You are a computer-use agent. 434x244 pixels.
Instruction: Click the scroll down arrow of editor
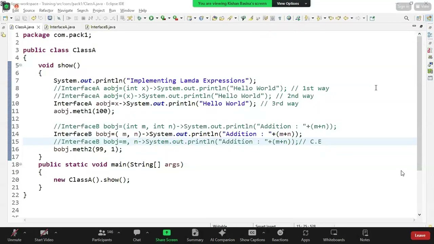tap(419, 215)
